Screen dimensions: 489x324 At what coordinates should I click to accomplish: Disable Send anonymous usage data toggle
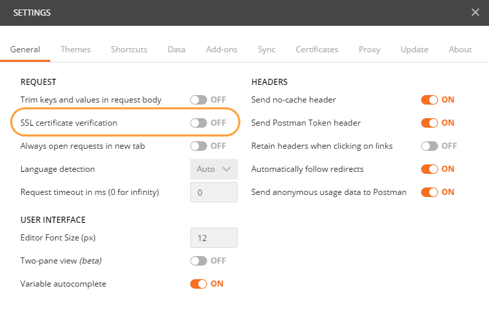point(429,192)
